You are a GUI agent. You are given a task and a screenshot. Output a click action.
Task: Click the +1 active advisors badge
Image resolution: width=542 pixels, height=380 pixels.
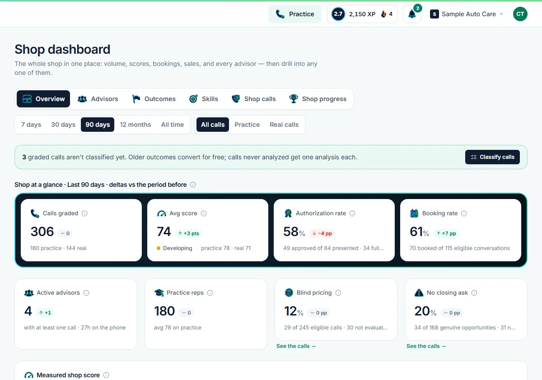44,313
